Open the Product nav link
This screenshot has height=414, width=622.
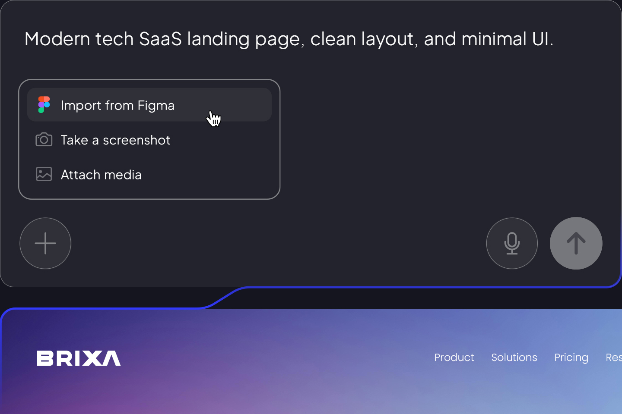tap(454, 358)
